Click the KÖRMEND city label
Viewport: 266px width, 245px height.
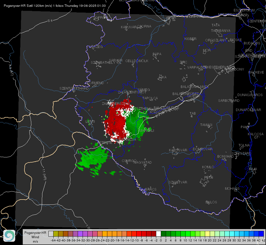pos(95,83)
